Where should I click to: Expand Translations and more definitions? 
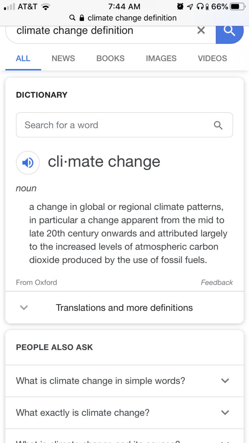[x=124, y=308]
